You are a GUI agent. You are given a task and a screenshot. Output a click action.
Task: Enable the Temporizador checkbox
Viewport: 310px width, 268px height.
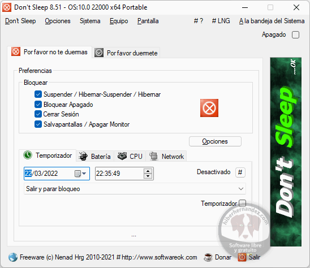pos(242,203)
